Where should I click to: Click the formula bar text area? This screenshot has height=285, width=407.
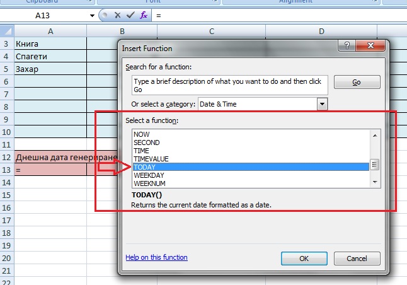pos(279,16)
